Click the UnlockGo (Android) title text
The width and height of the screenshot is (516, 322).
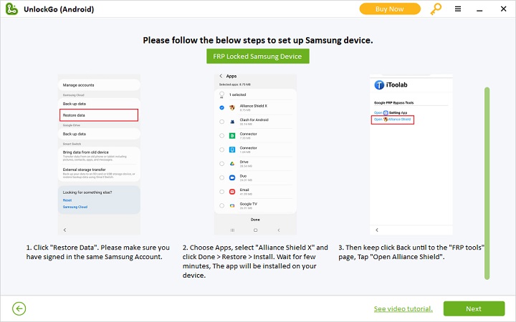(59, 9)
